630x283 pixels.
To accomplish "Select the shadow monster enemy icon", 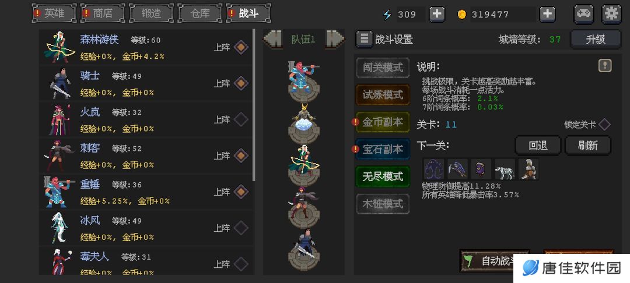I will point(434,169).
